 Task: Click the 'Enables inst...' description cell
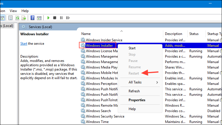click(175, 78)
